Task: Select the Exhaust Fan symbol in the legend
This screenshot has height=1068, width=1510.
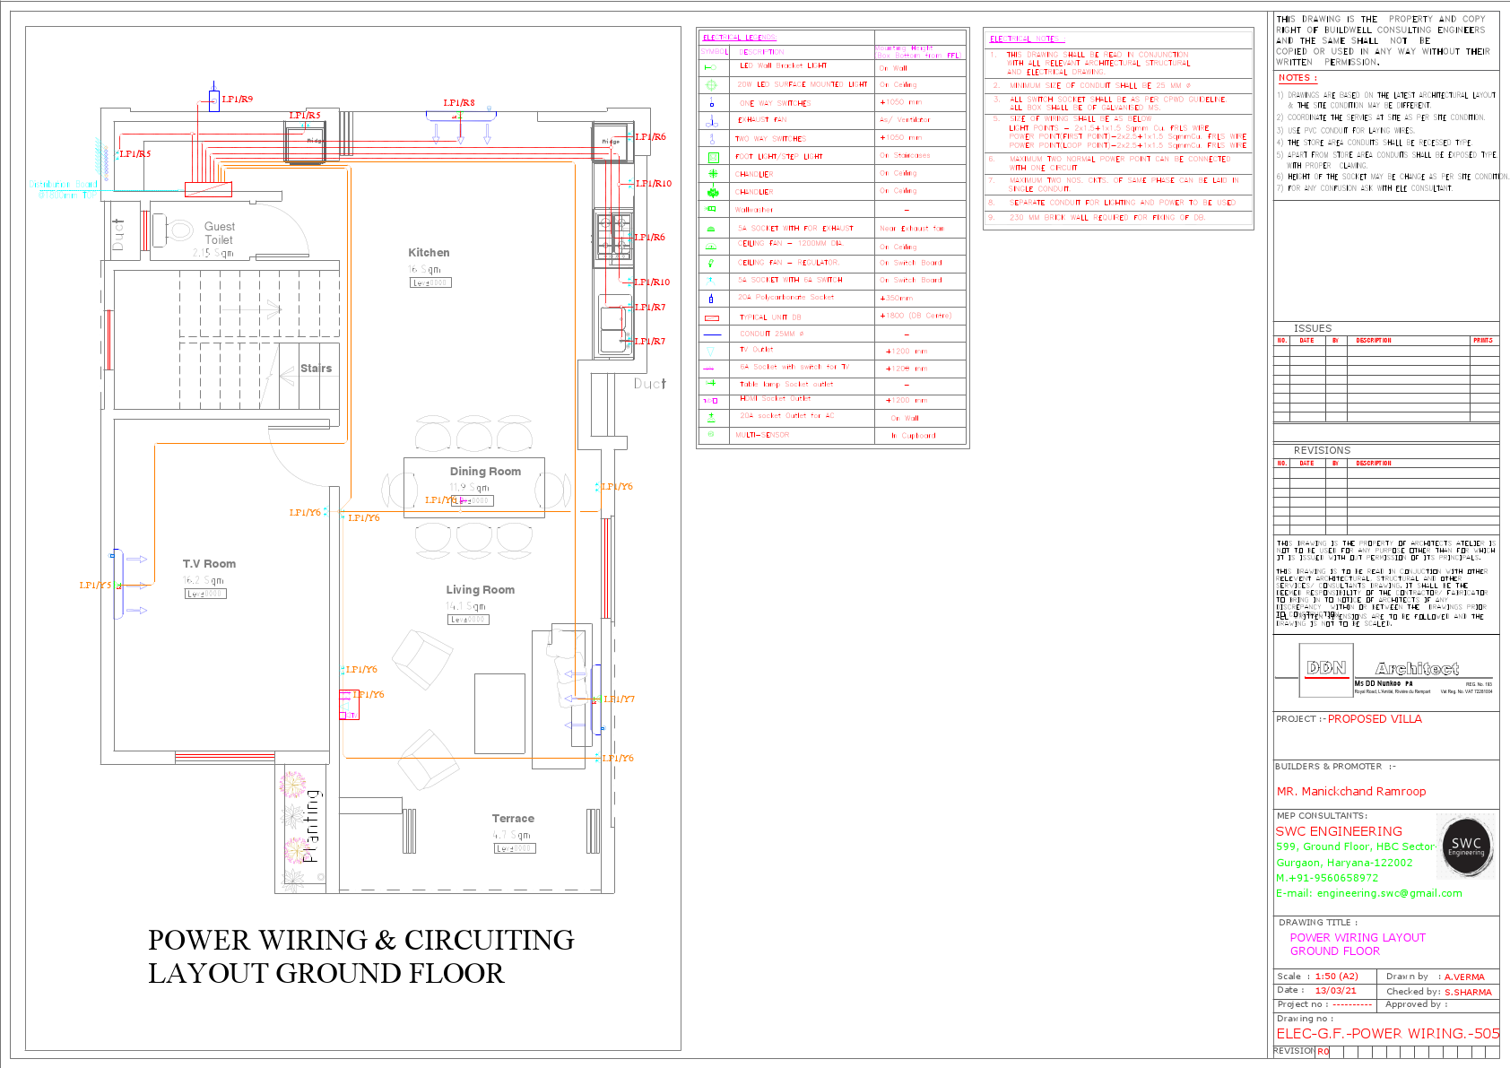Action: (711, 120)
